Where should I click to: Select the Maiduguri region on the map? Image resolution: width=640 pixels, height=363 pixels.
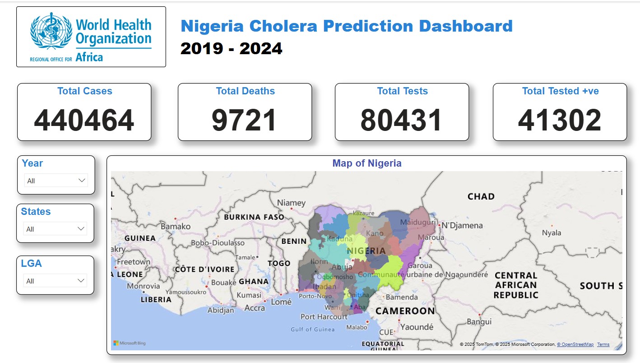(417, 223)
